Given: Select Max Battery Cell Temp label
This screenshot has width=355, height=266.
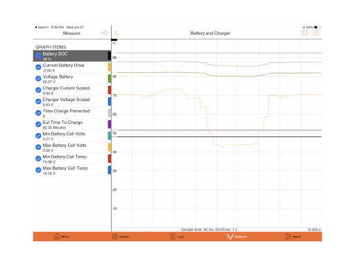Looking at the screenshot, I should [x=65, y=168].
